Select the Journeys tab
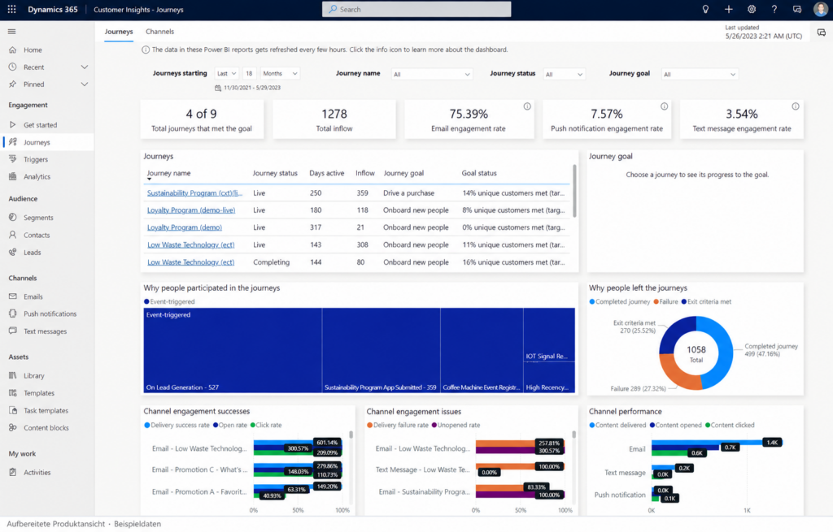833x532 pixels. [119, 32]
